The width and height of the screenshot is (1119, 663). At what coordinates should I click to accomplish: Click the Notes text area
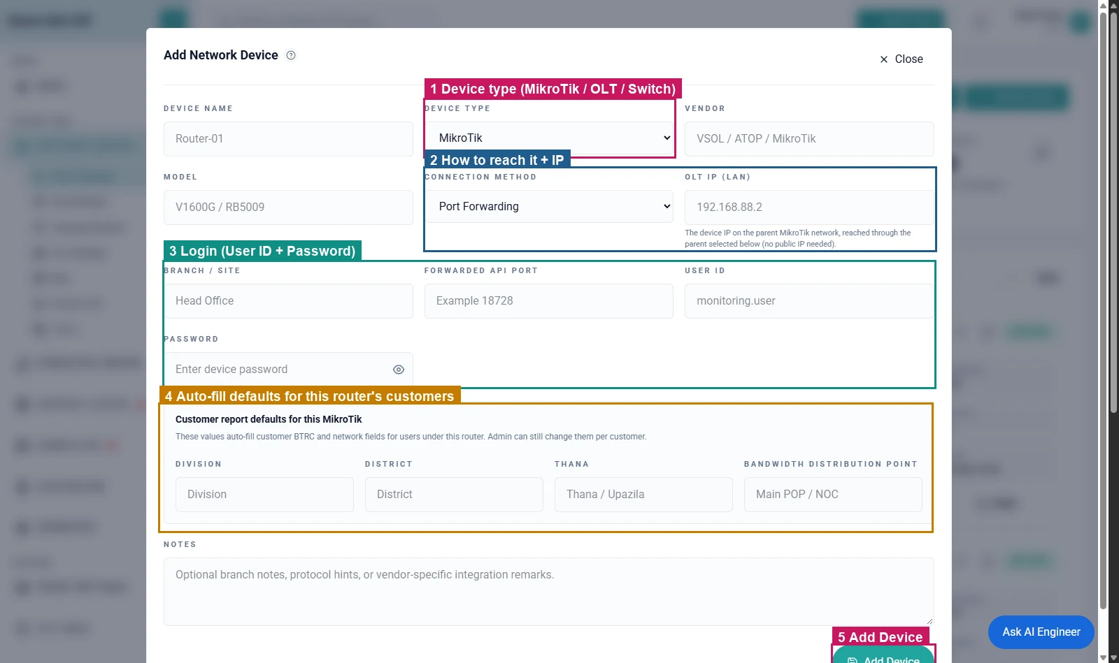549,591
